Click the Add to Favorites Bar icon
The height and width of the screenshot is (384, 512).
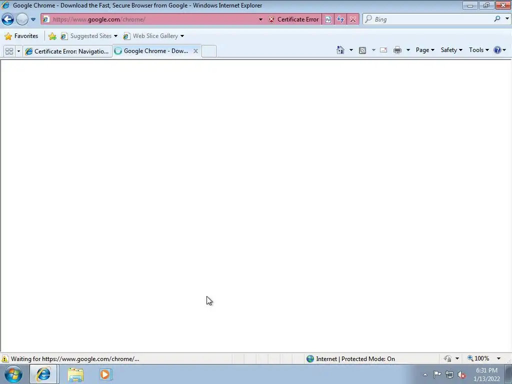coord(52,36)
